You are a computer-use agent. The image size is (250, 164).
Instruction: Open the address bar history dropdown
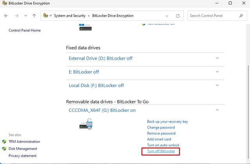[168, 16]
